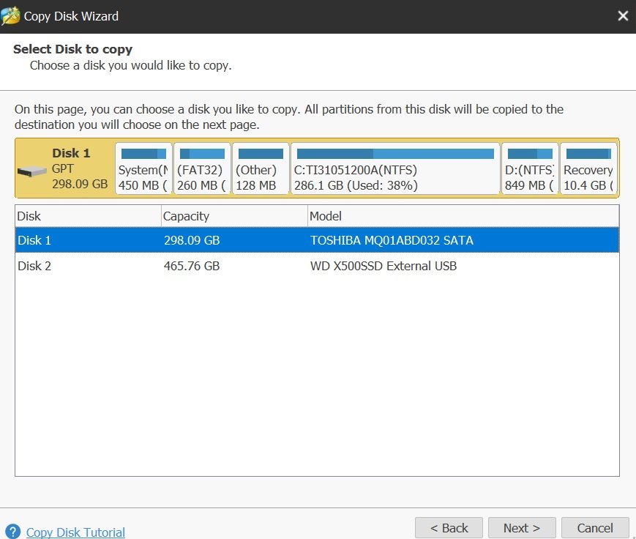Cancel the copy disk wizard
Screen dimensions: 636x539
click(x=595, y=528)
